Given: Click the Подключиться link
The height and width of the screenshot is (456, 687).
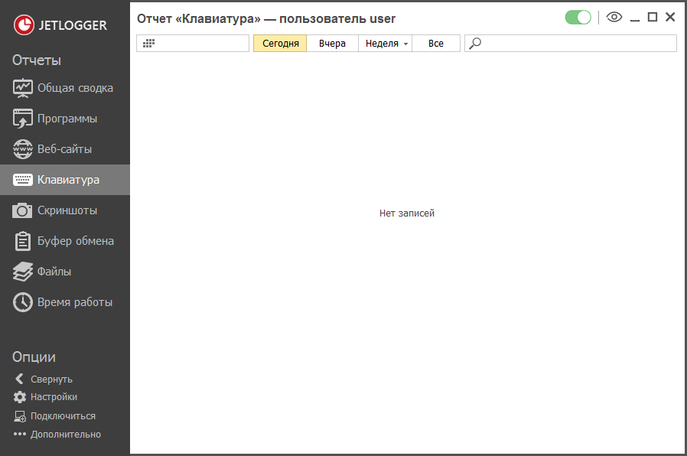Looking at the screenshot, I should tap(63, 416).
